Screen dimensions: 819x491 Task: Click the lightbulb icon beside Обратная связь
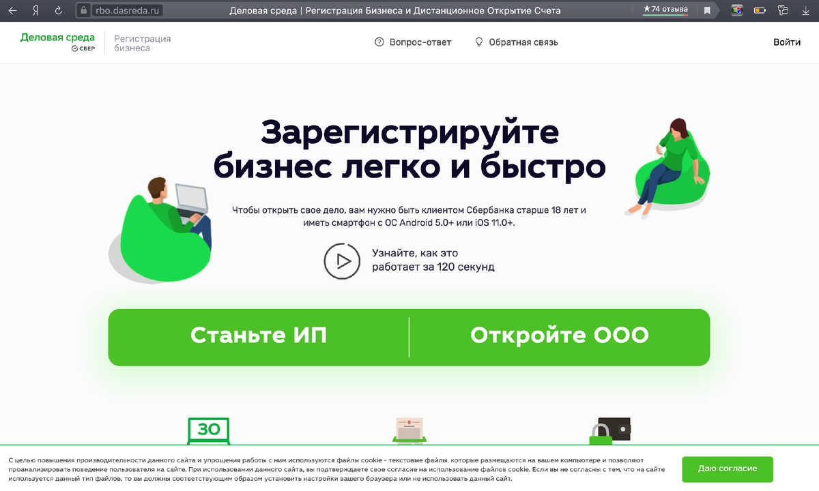pyautogui.click(x=479, y=42)
